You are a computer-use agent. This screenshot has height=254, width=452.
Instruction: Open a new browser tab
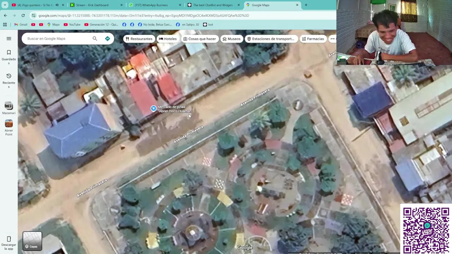pos(306,5)
